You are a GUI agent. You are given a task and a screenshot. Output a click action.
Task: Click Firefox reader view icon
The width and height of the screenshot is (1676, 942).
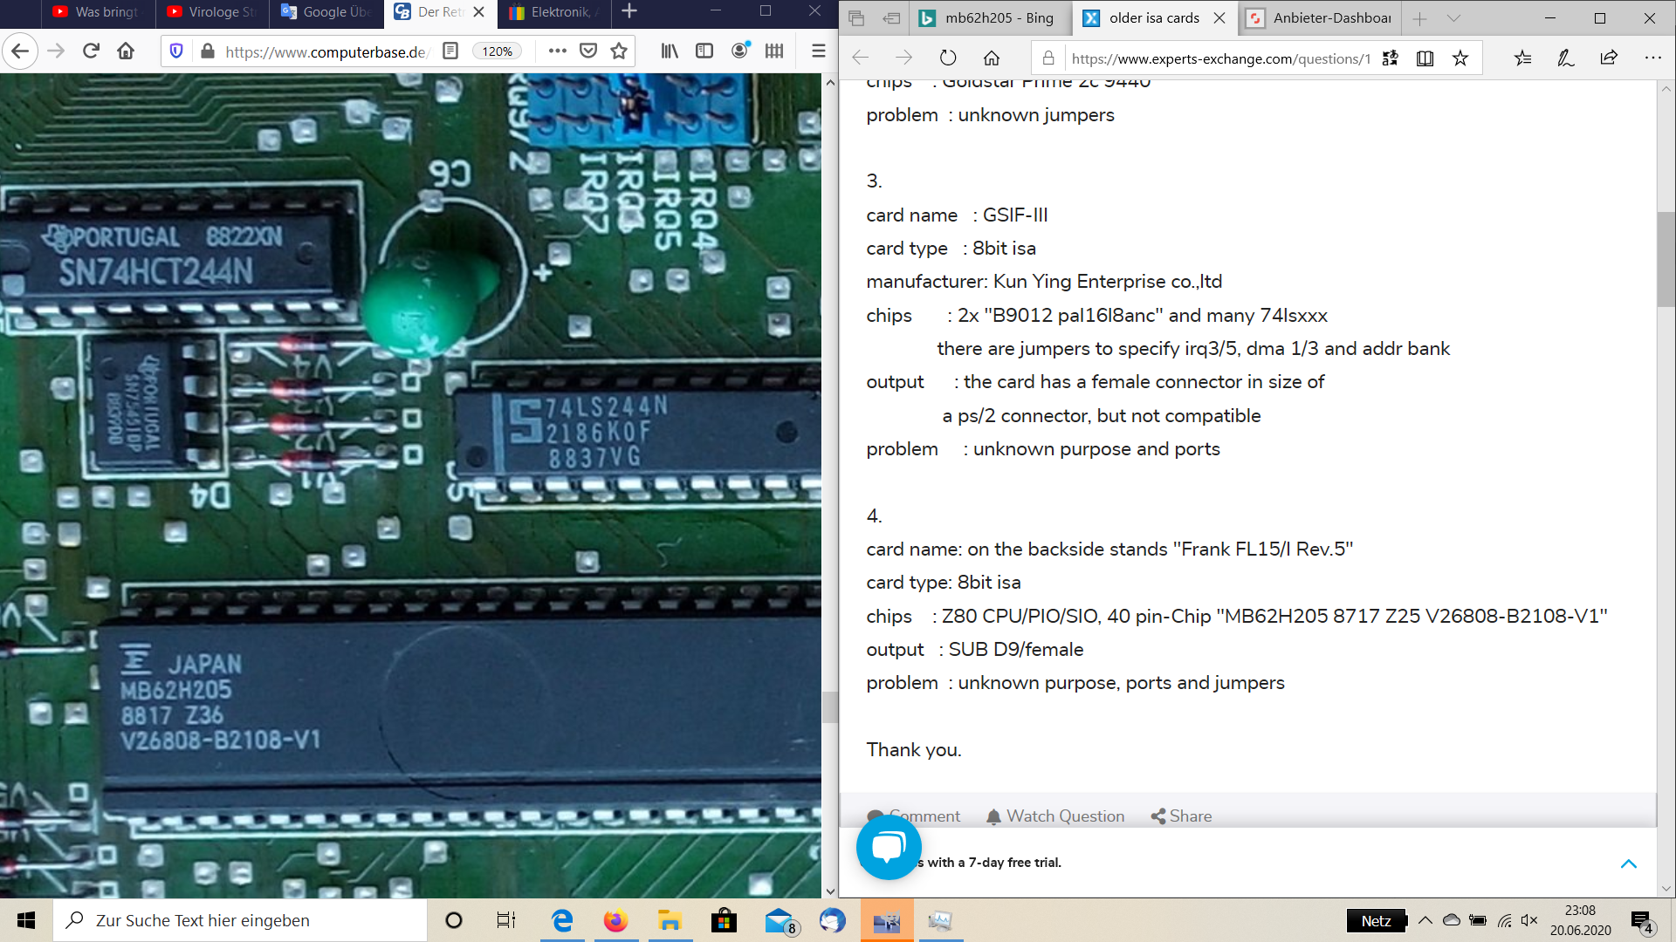(x=450, y=51)
